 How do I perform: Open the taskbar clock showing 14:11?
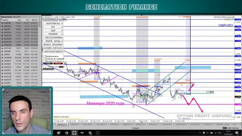228,133
